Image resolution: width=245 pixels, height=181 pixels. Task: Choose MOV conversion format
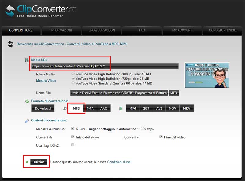[x=172, y=108]
